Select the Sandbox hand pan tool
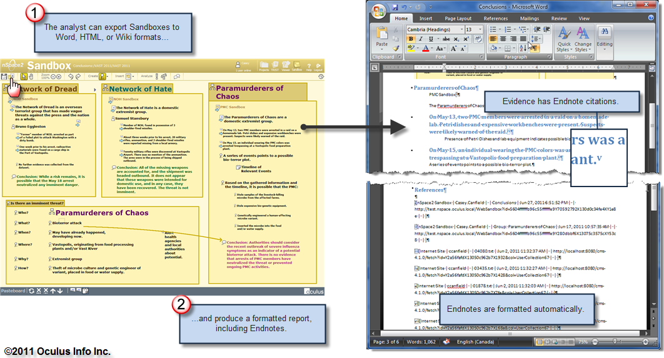 [31, 77]
